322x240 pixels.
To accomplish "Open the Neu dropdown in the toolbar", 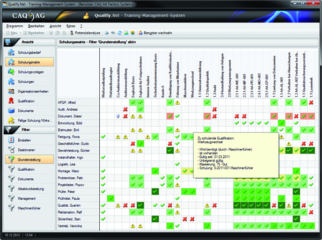I will click(15, 33).
